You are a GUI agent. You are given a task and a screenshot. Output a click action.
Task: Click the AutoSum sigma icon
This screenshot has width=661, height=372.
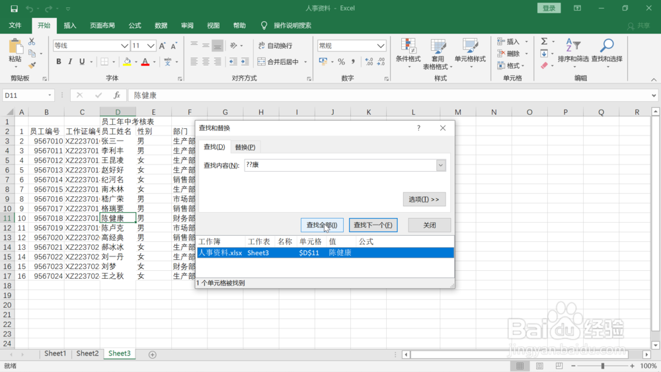coord(544,41)
